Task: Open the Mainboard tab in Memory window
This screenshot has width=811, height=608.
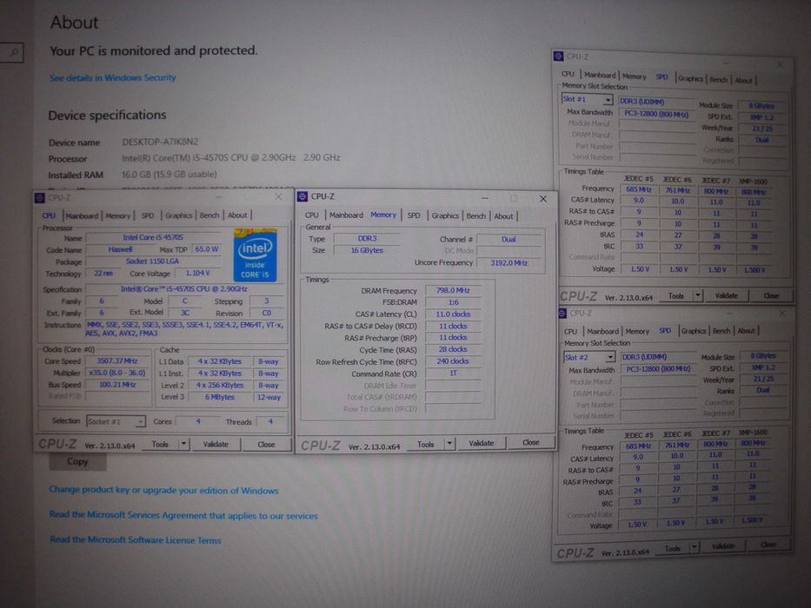Action: pos(346,215)
